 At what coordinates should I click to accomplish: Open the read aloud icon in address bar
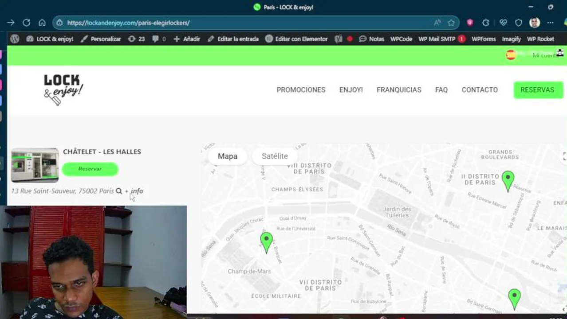pyautogui.click(x=437, y=23)
